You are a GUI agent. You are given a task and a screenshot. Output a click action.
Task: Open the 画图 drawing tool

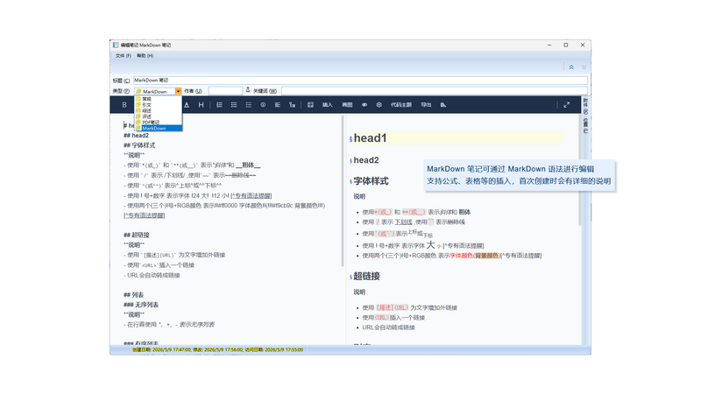tap(347, 105)
